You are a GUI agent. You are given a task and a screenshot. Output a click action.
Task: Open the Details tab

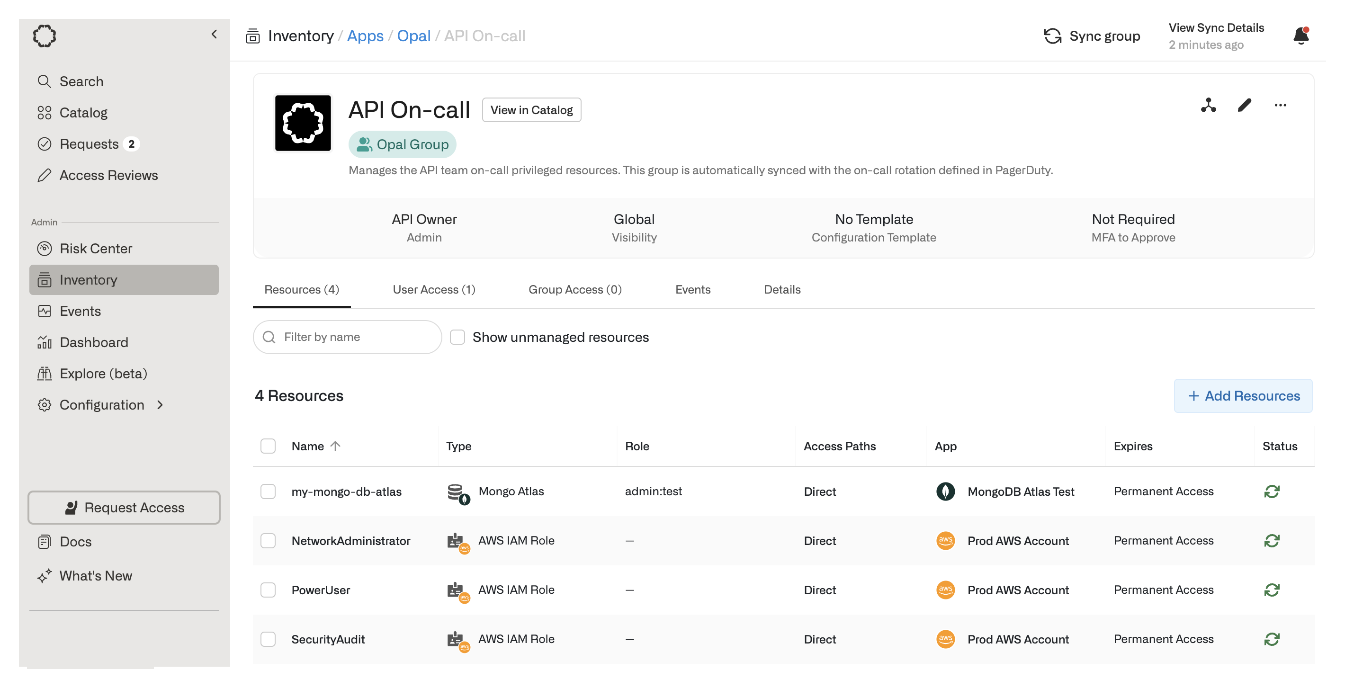781,290
